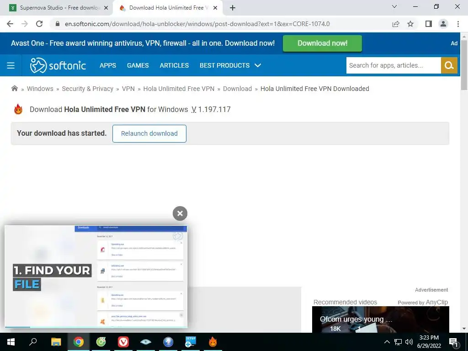Open the blue globe taskbar app

168,342
